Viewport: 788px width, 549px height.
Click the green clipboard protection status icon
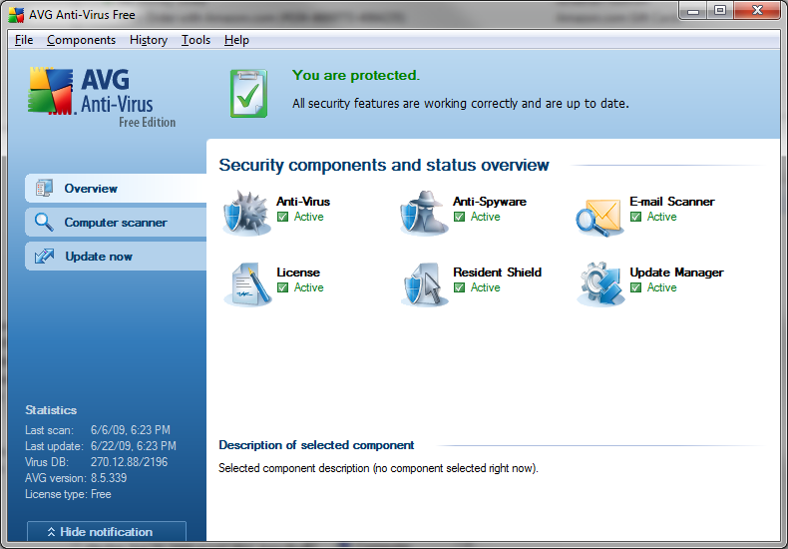pyautogui.click(x=248, y=94)
